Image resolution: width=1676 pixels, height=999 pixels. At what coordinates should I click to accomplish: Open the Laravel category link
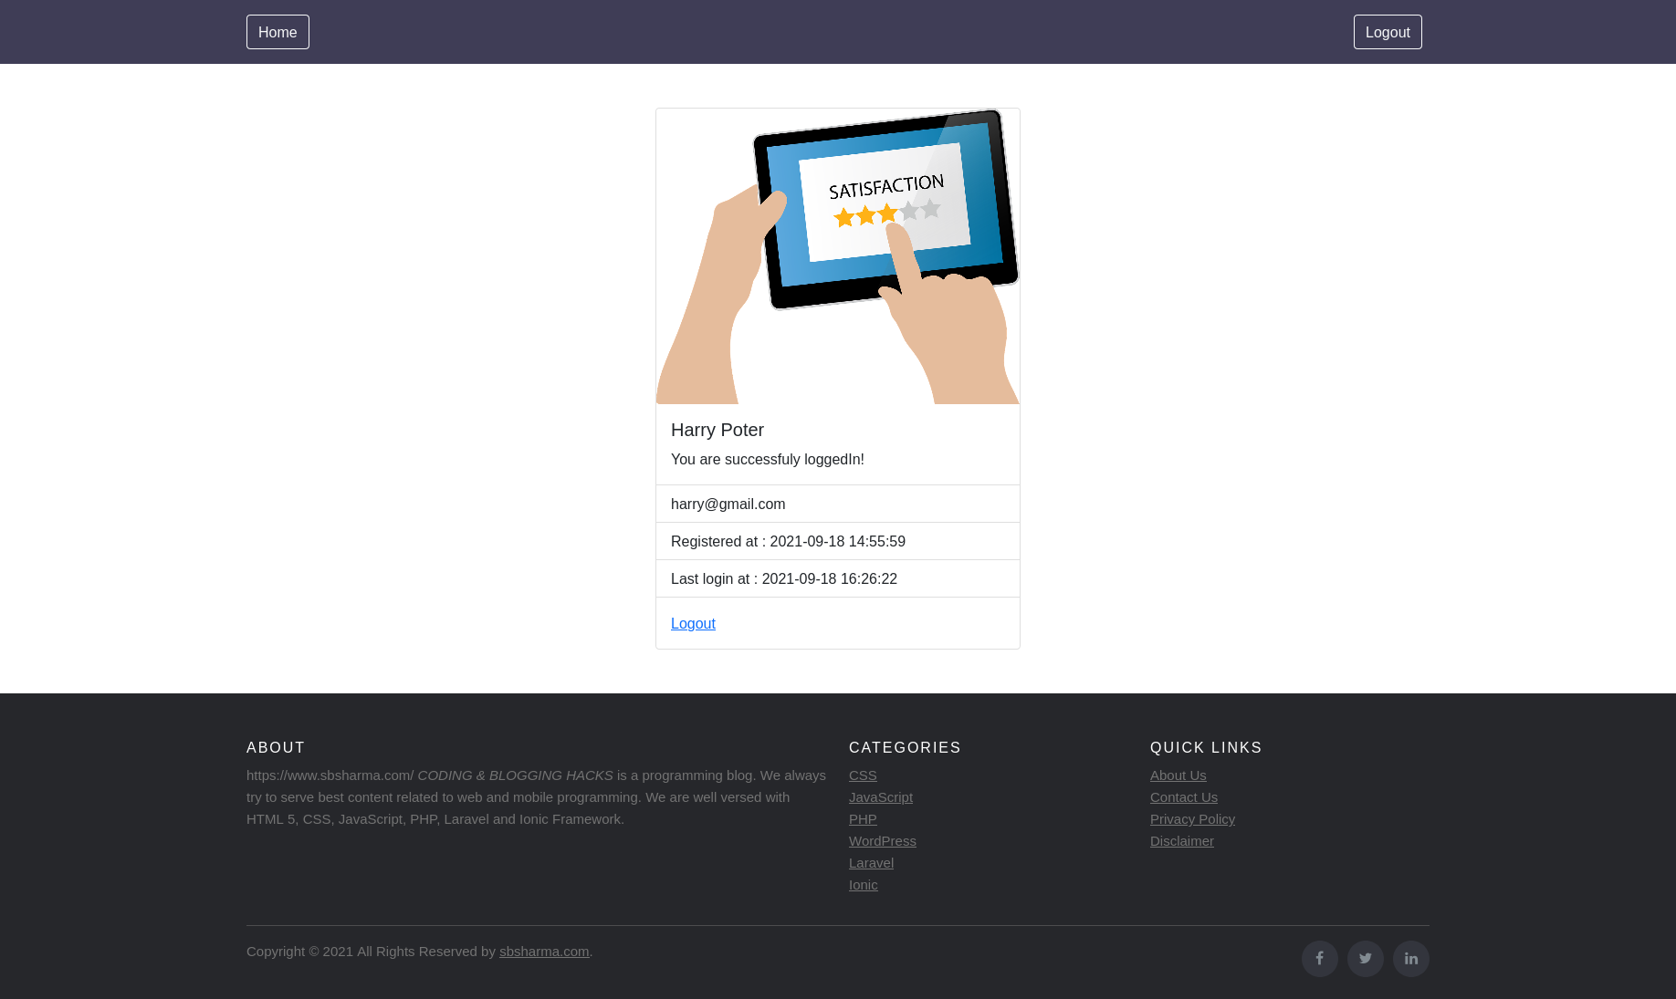(871, 862)
